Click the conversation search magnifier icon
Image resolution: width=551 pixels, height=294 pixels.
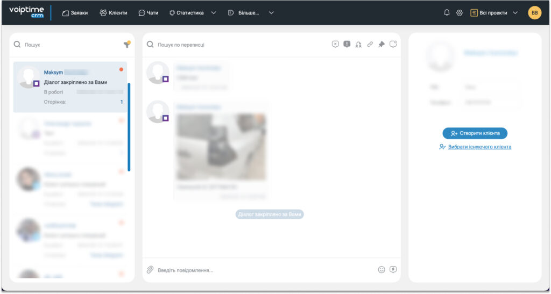point(150,45)
